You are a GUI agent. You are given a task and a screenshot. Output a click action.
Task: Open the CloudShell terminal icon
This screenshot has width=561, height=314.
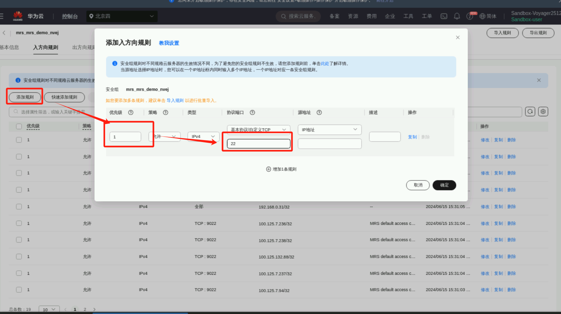tap(444, 16)
